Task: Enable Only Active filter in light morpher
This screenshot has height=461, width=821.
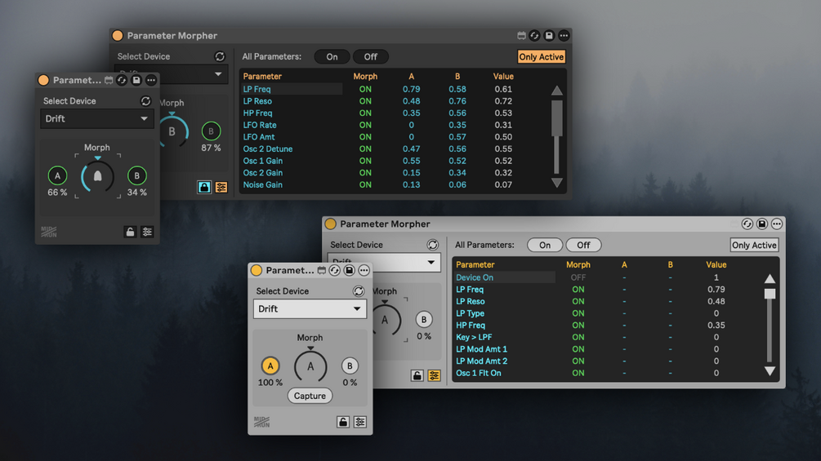Action: (754, 245)
